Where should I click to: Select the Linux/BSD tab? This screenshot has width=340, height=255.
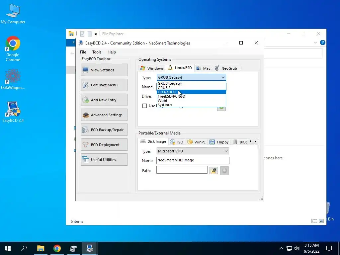tap(180, 68)
